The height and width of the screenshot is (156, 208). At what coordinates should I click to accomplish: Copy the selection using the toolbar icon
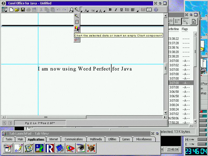pyautogui.click(x=47, y=10)
